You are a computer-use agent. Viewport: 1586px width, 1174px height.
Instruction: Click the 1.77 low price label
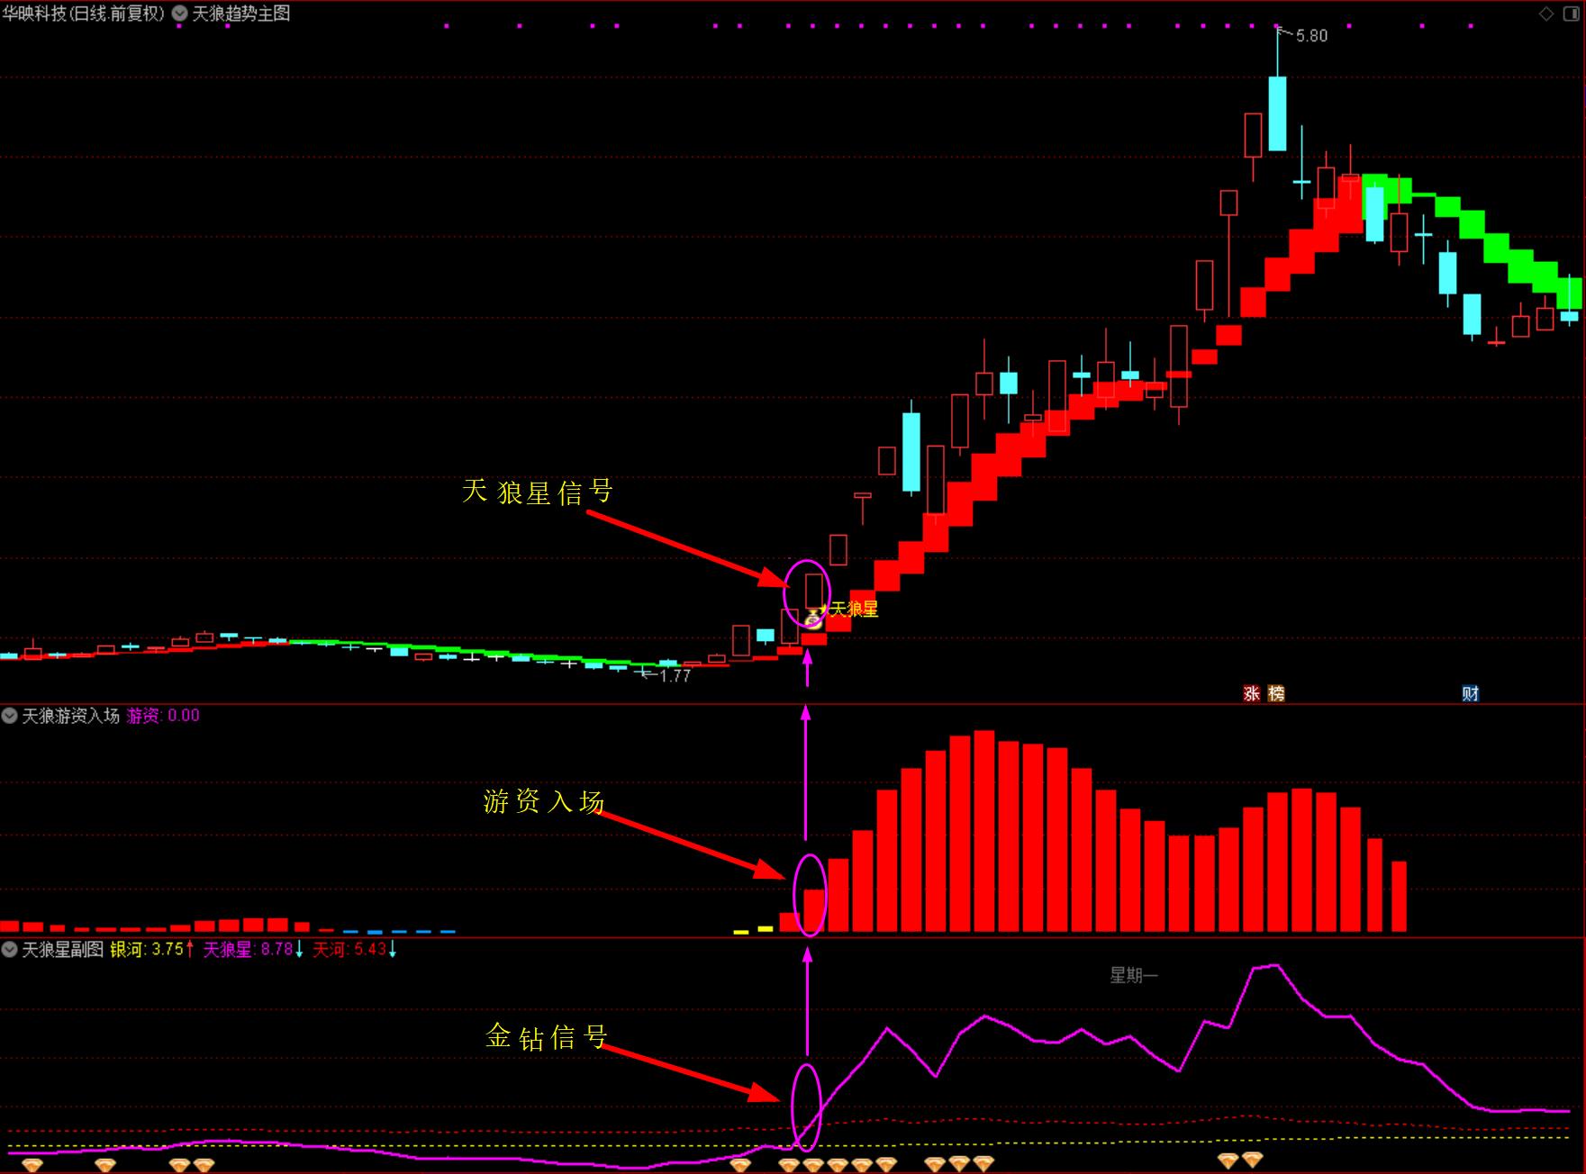click(x=675, y=675)
